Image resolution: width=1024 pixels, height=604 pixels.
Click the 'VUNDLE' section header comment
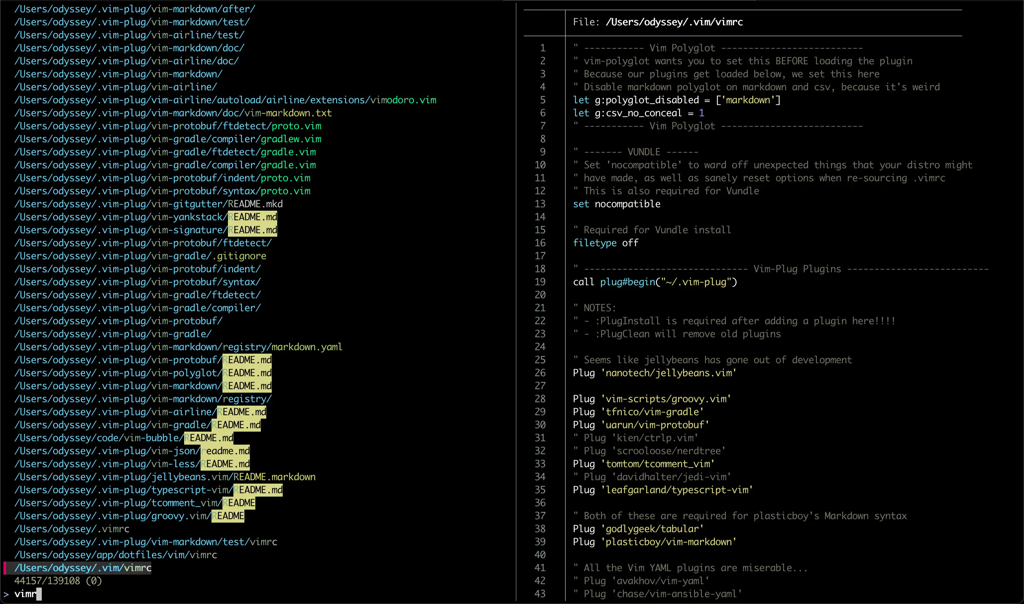636,152
